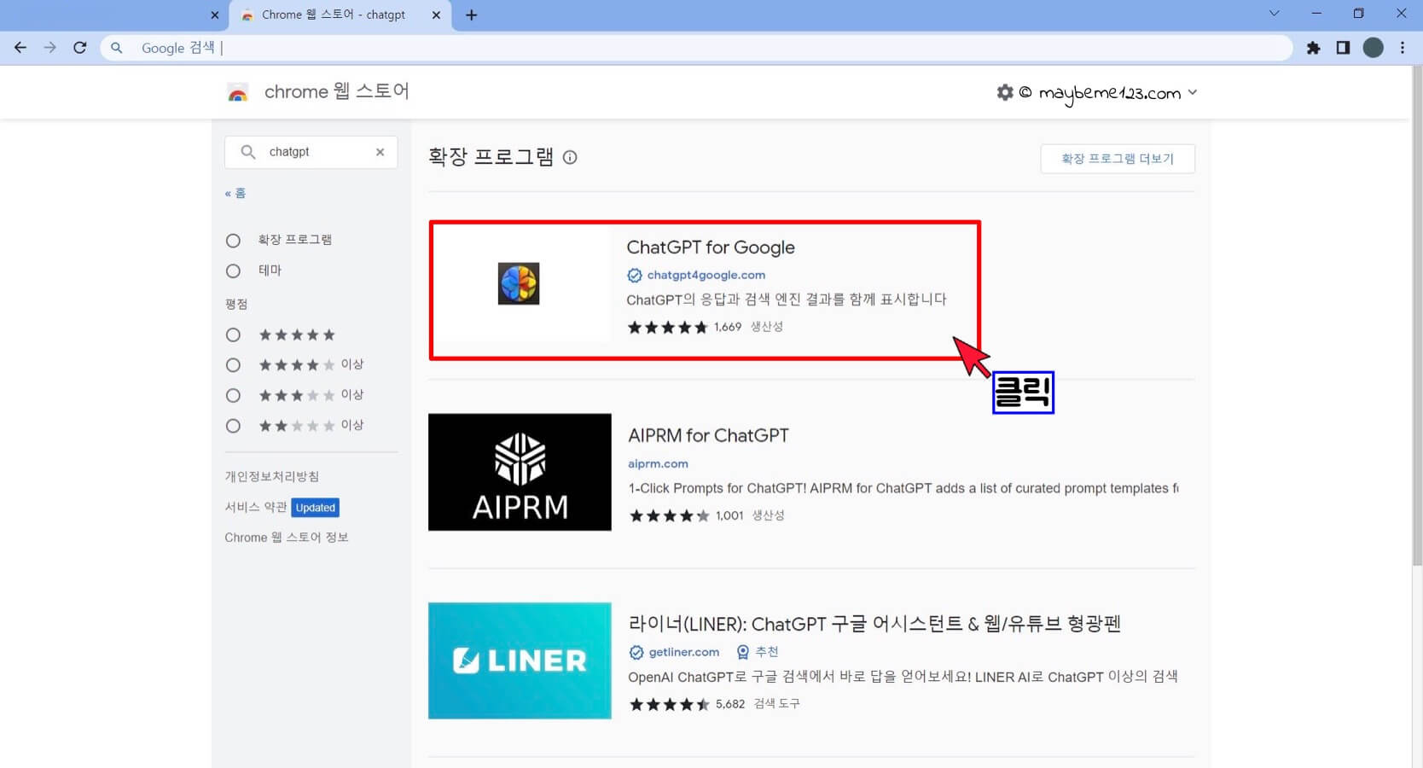Click 확장 프로그램 더보기 button
1423x768 pixels.
(1118, 159)
